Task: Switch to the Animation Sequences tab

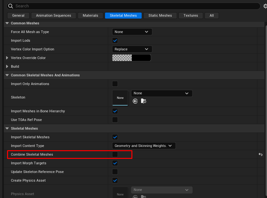Action: pos(54,15)
